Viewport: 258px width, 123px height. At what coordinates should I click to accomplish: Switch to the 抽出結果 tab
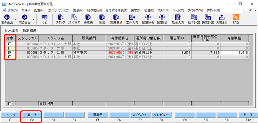pyautogui.click(x=30, y=30)
